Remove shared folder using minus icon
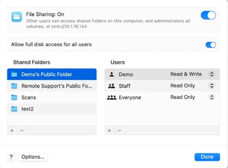Viewport: 228px width, 168px height. click(22, 130)
